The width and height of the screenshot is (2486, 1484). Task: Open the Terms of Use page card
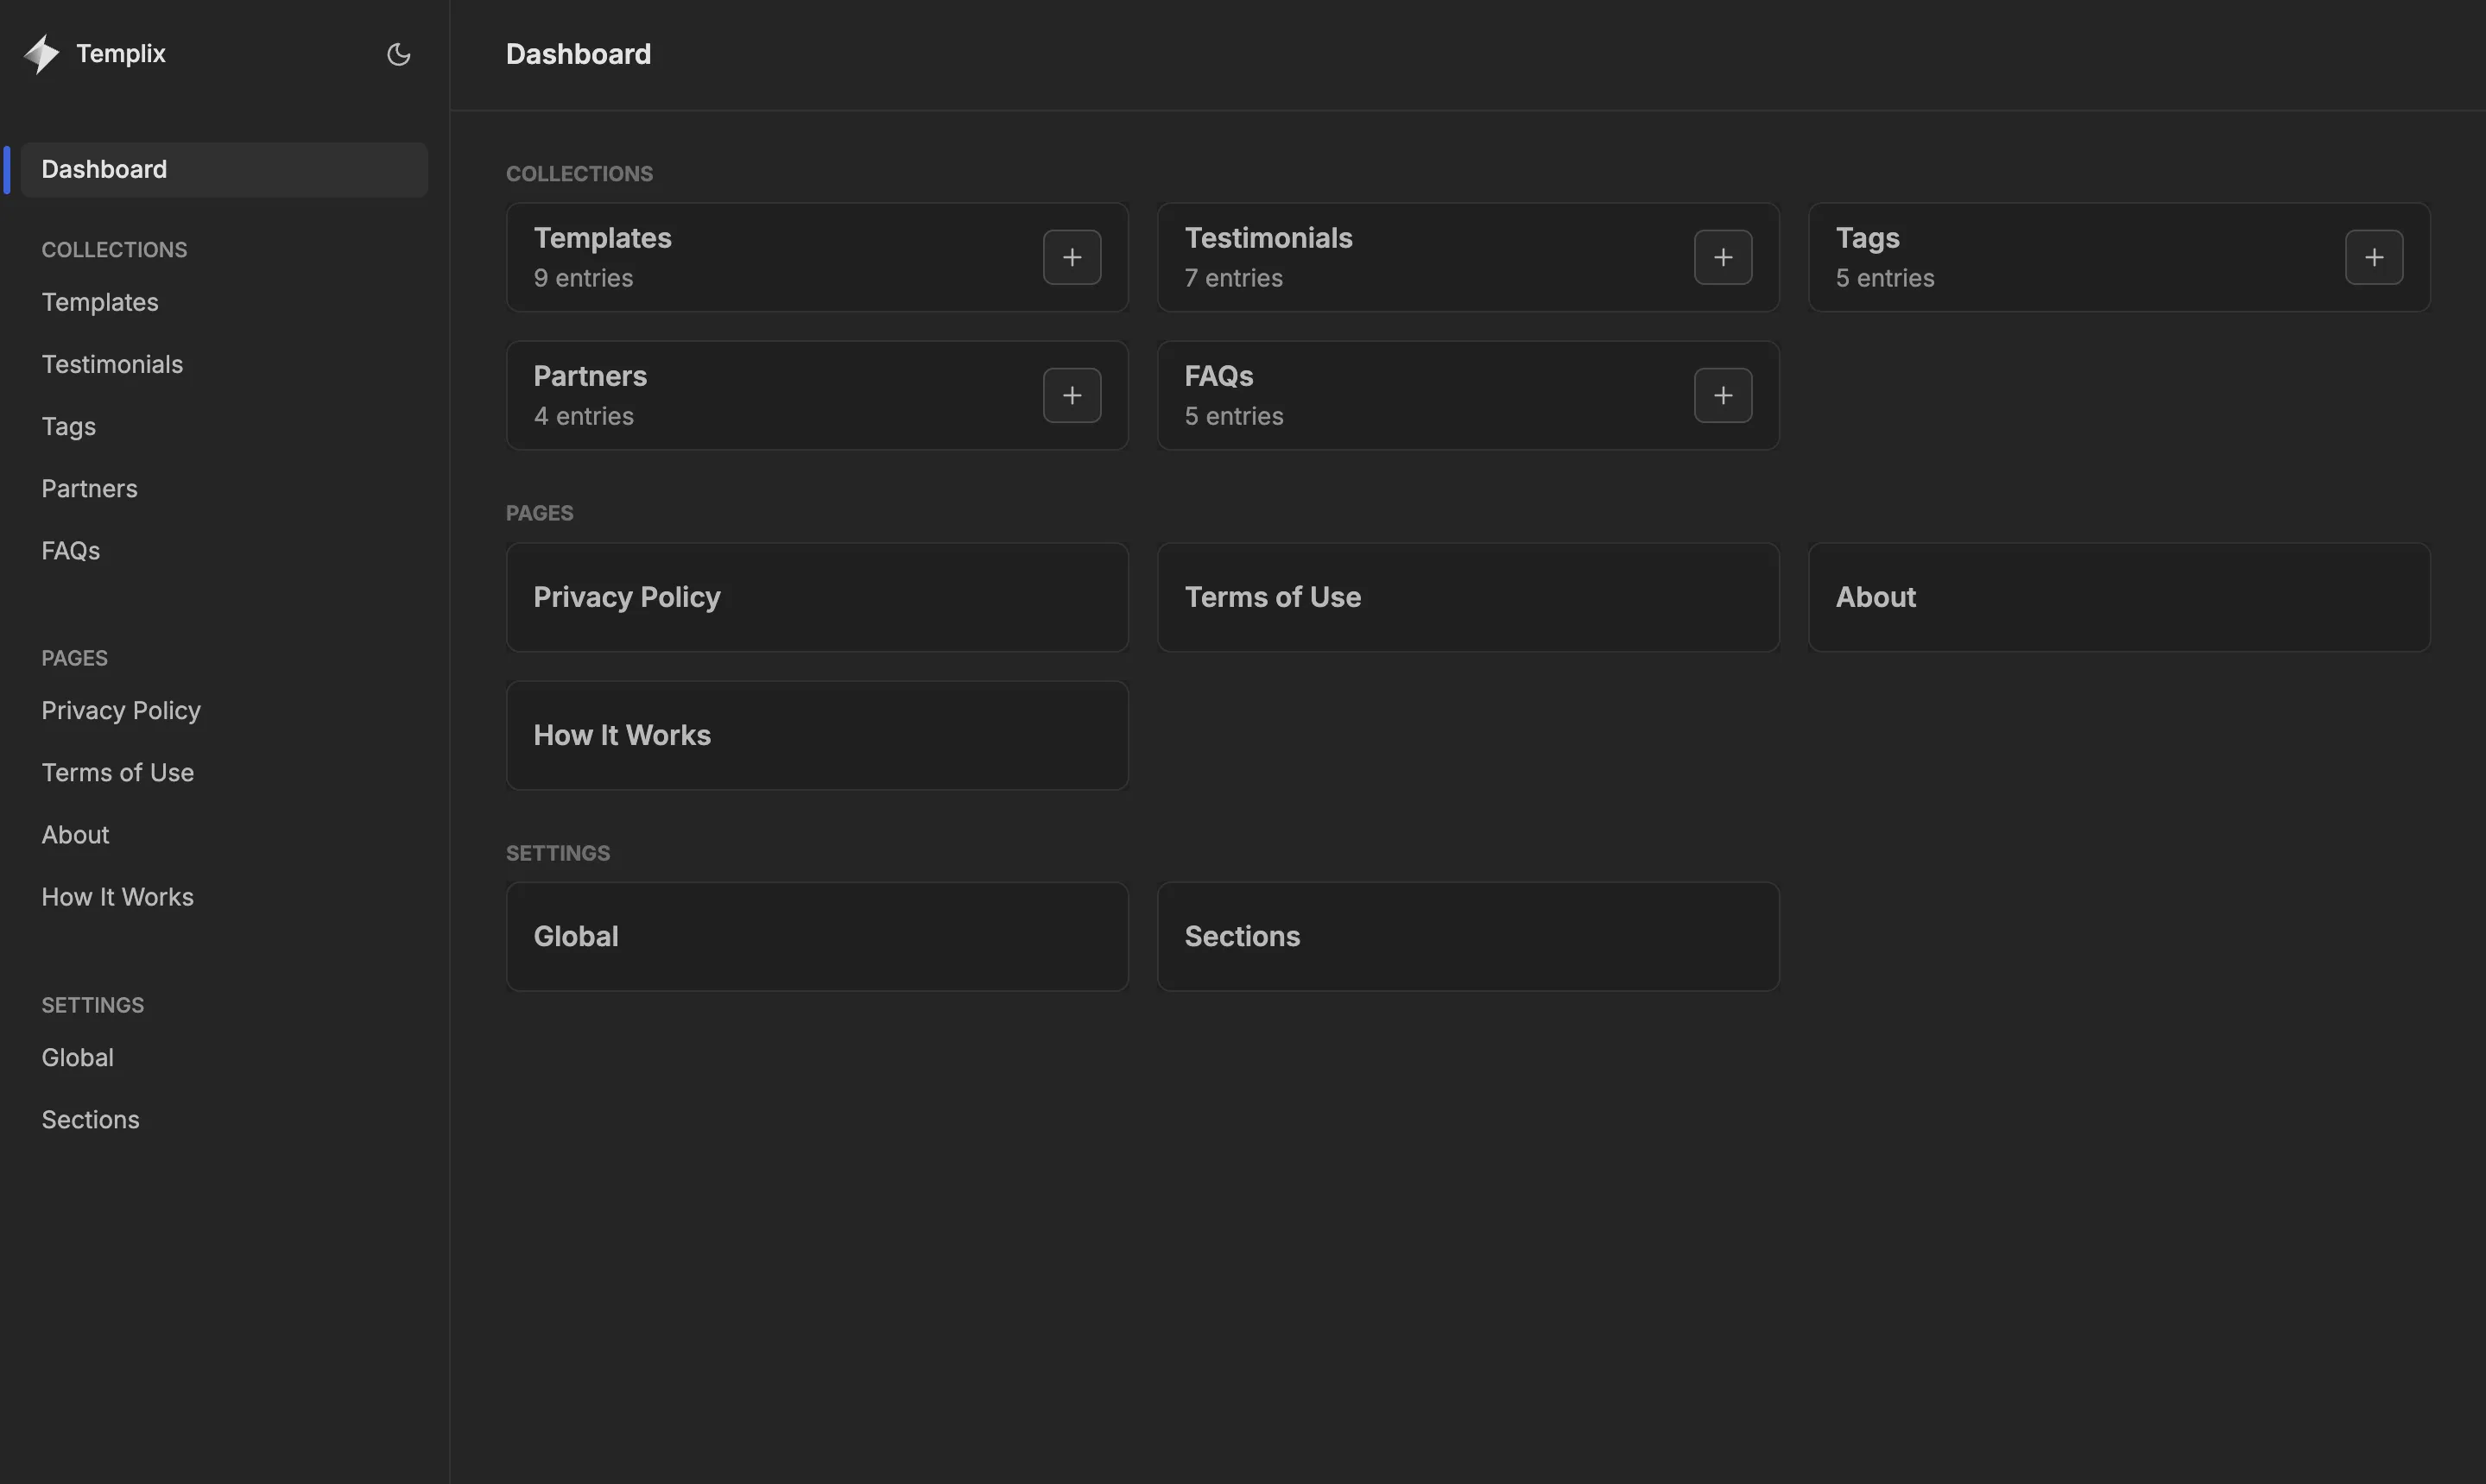pos(1468,597)
